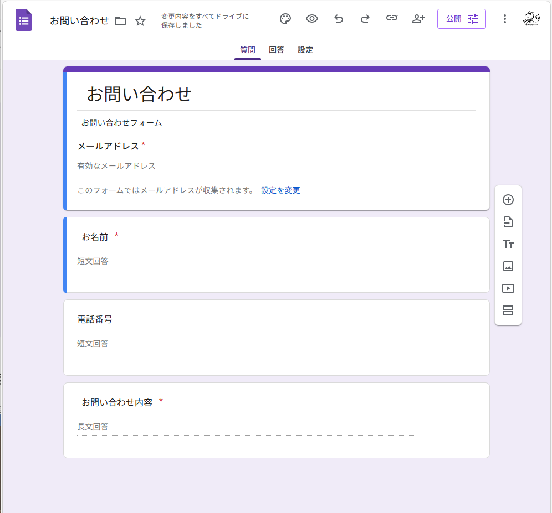Open the theme color customization palette
This screenshot has height=513, width=552.
point(285,18)
